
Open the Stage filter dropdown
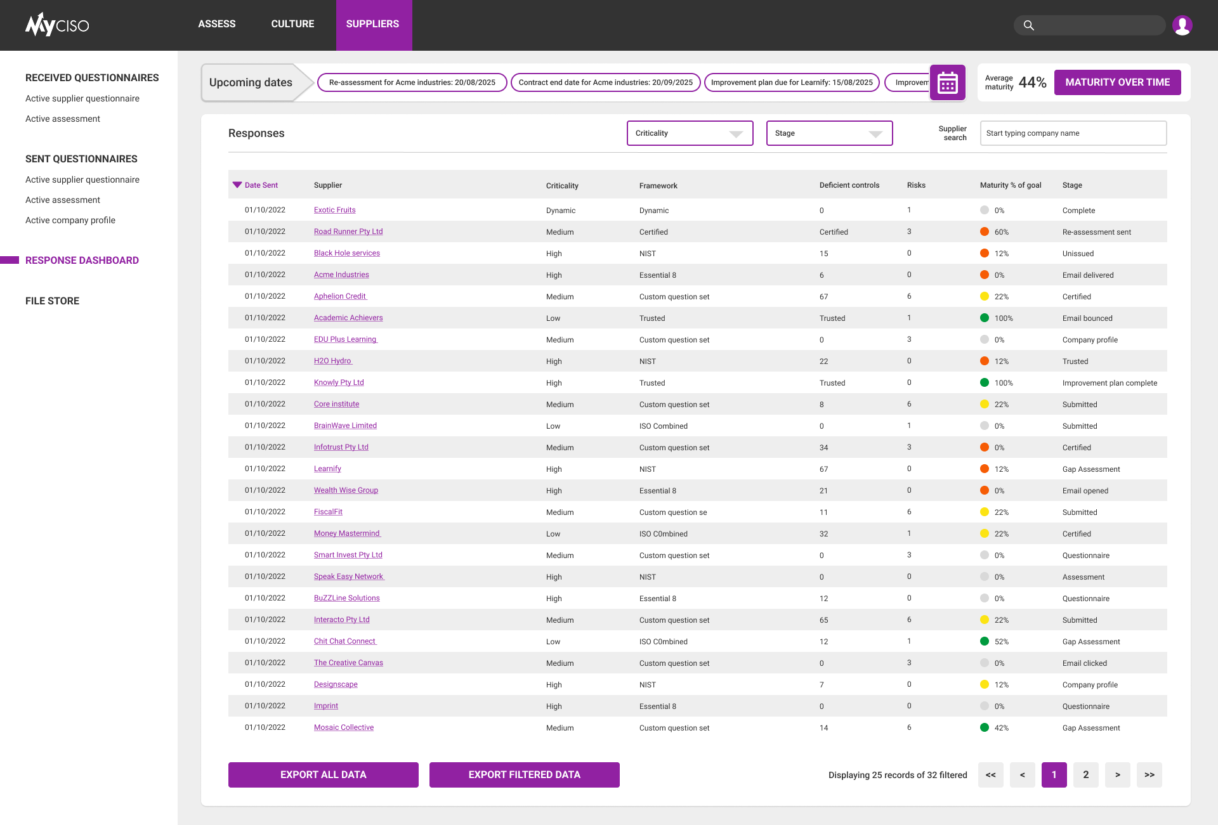coord(829,133)
